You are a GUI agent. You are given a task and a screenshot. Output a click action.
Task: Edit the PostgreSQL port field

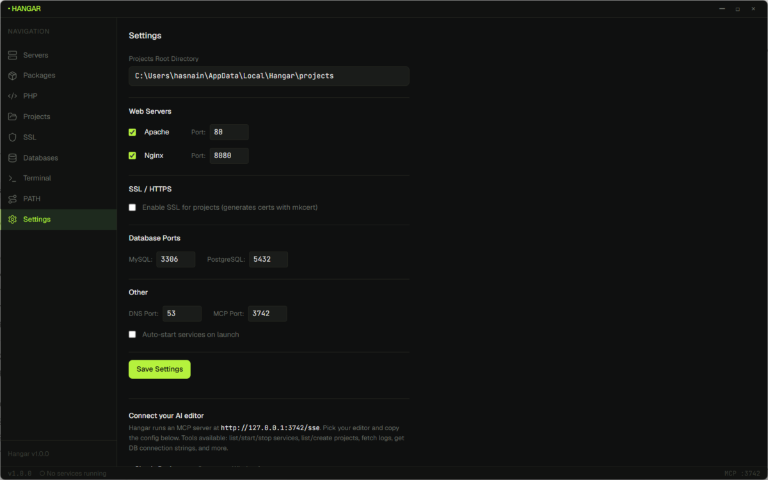click(268, 259)
